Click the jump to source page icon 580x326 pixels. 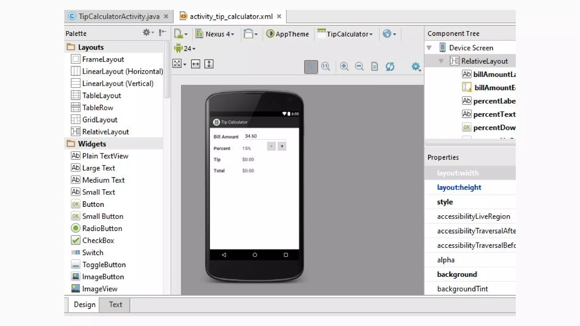[x=374, y=67]
